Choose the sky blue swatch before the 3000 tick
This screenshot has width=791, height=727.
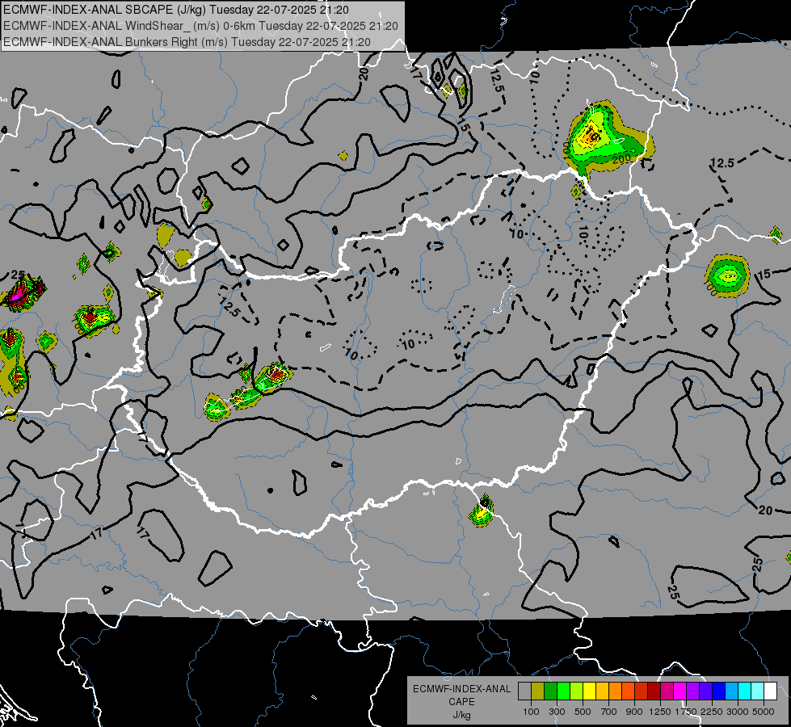tap(731, 691)
